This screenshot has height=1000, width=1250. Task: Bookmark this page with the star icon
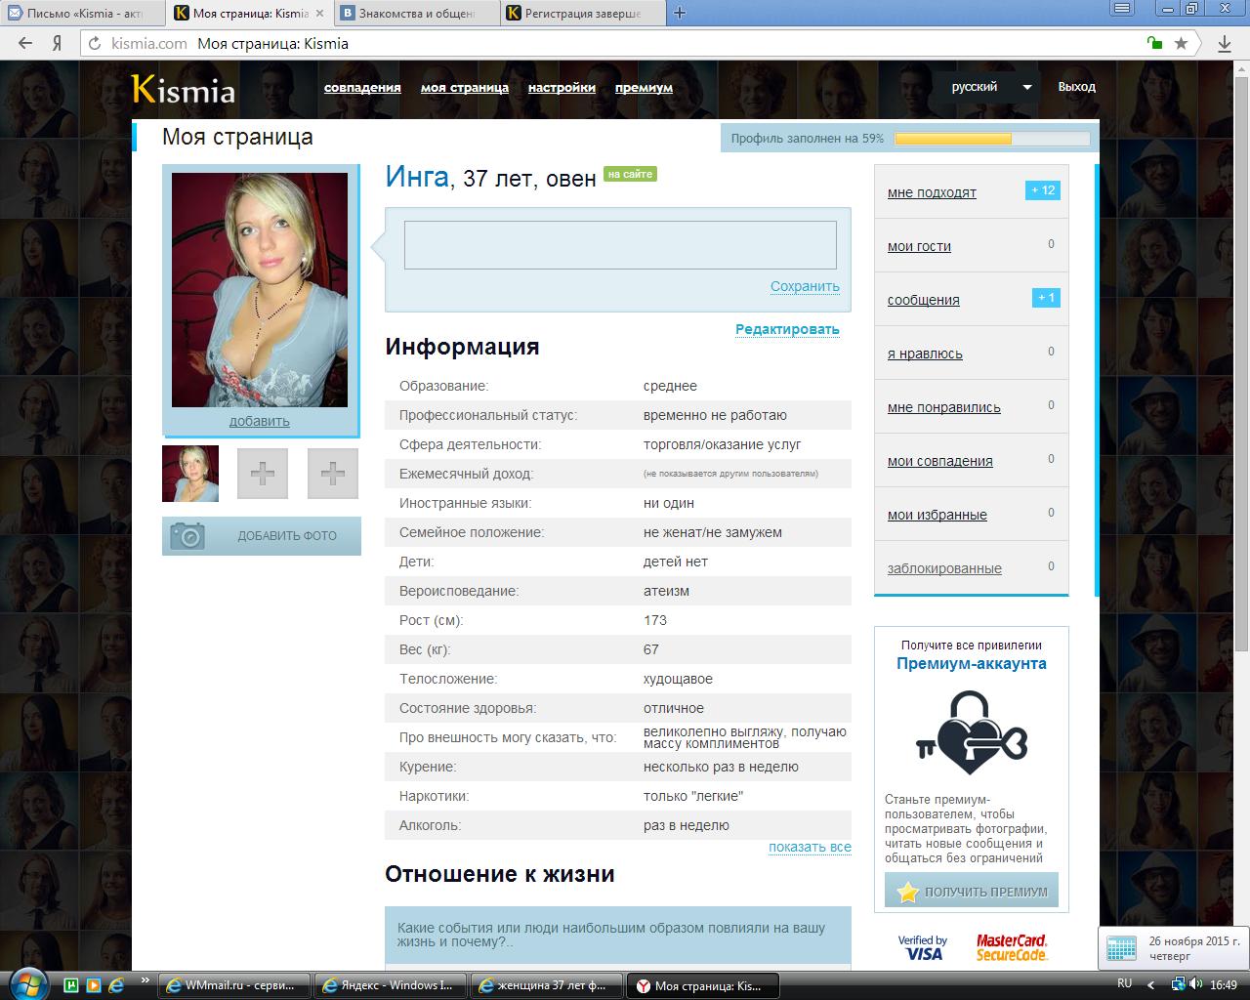click(1181, 43)
